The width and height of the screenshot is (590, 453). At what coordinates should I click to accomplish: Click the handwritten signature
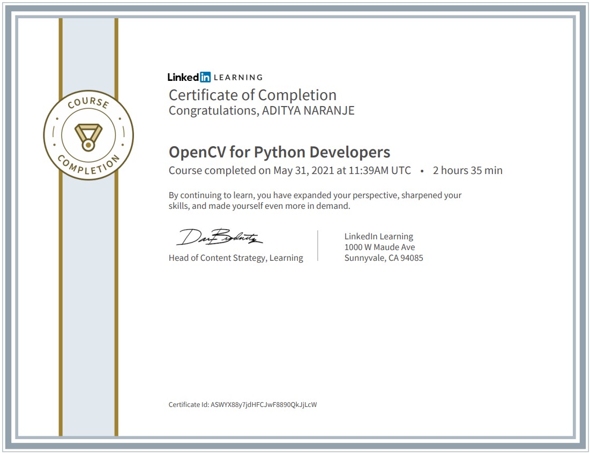219,238
